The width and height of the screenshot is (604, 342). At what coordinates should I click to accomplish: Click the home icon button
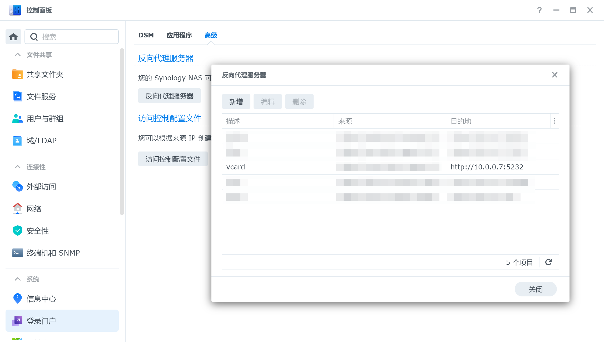13,37
